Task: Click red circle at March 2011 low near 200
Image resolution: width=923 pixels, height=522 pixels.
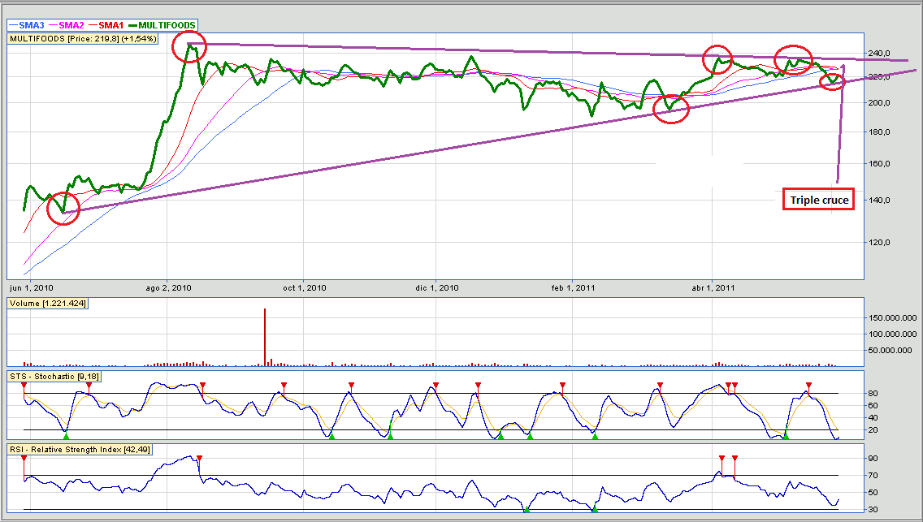Action: [x=671, y=108]
